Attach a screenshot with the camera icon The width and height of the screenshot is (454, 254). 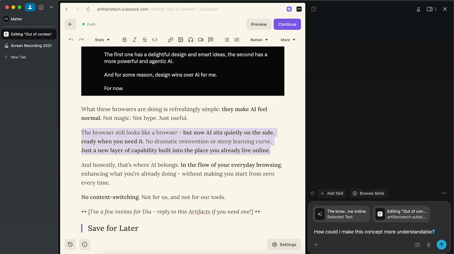417,245
